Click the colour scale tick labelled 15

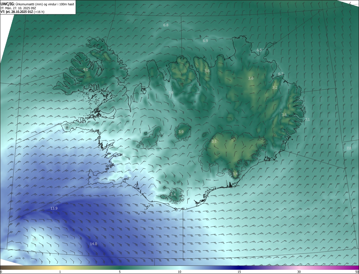pyautogui.click(x=239, y=272)
